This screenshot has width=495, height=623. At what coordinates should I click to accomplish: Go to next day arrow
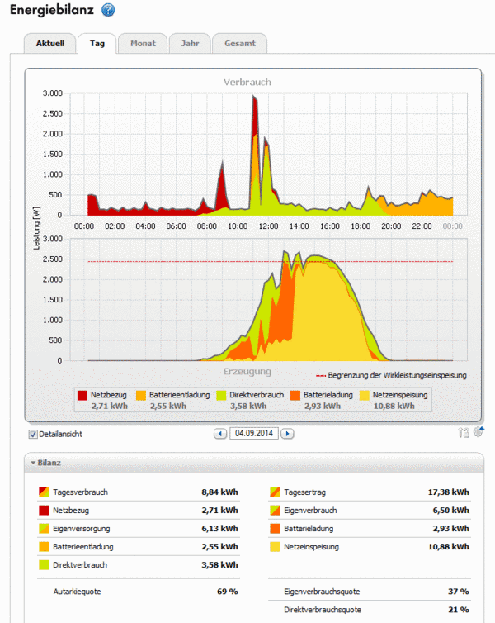pyautogui.click(x=287, y=433)
